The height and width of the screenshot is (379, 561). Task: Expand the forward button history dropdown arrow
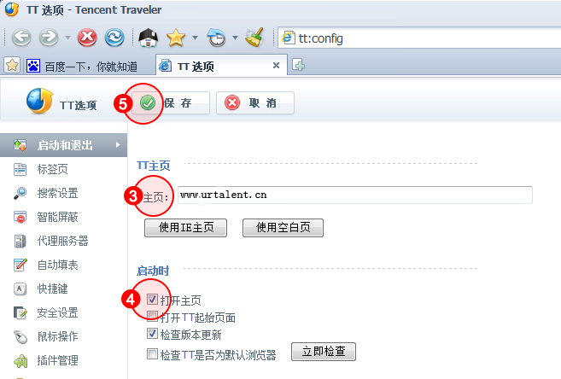pos(67,38)
